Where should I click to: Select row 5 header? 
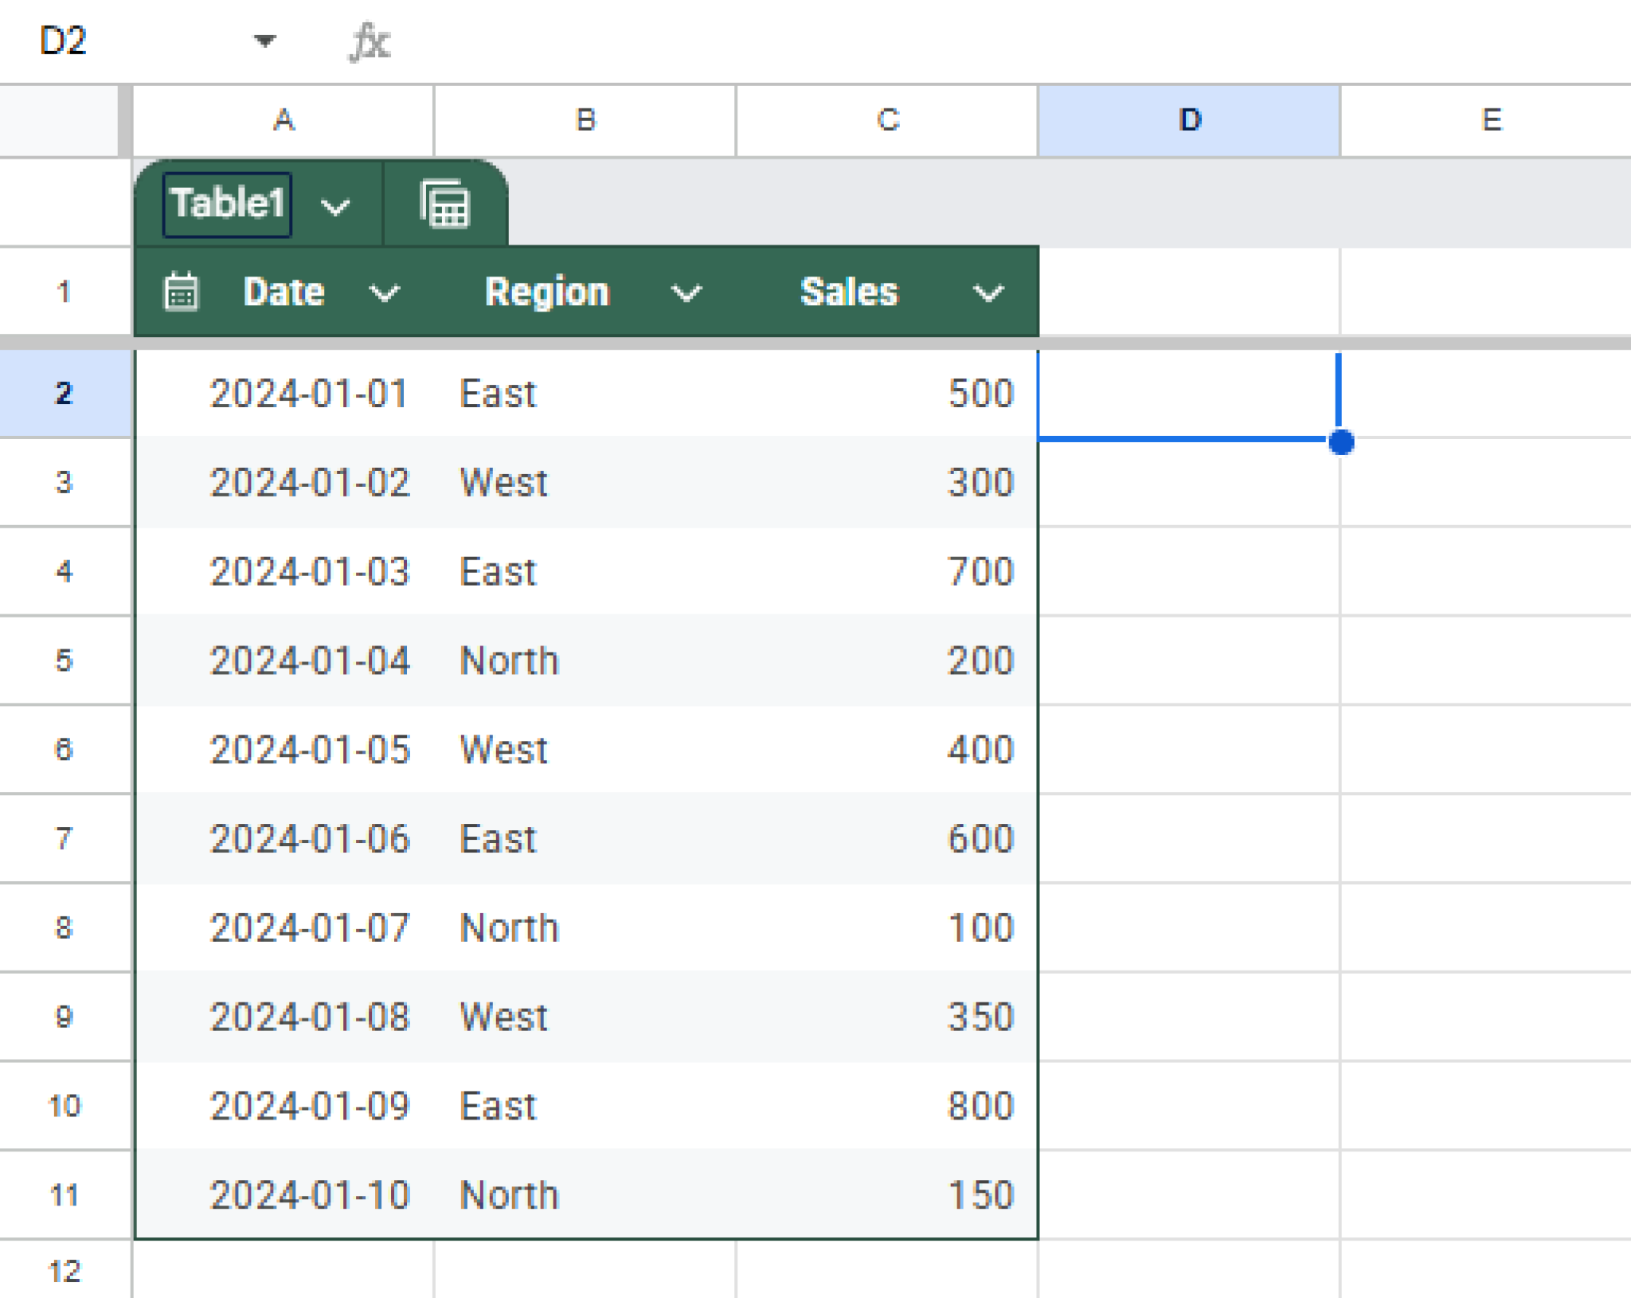point(65,661)
